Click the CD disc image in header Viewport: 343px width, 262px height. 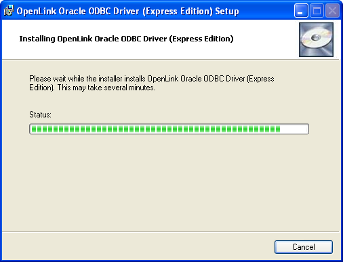[316, 39]
